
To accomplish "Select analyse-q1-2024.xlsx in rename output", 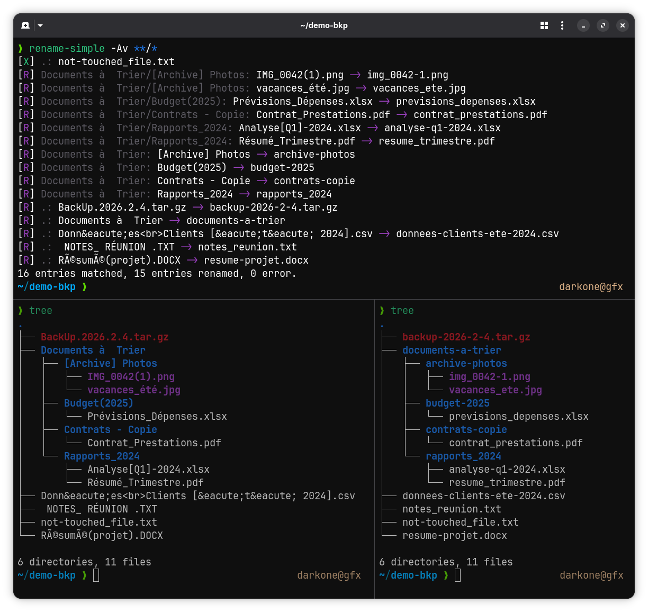I will point(443,128).
